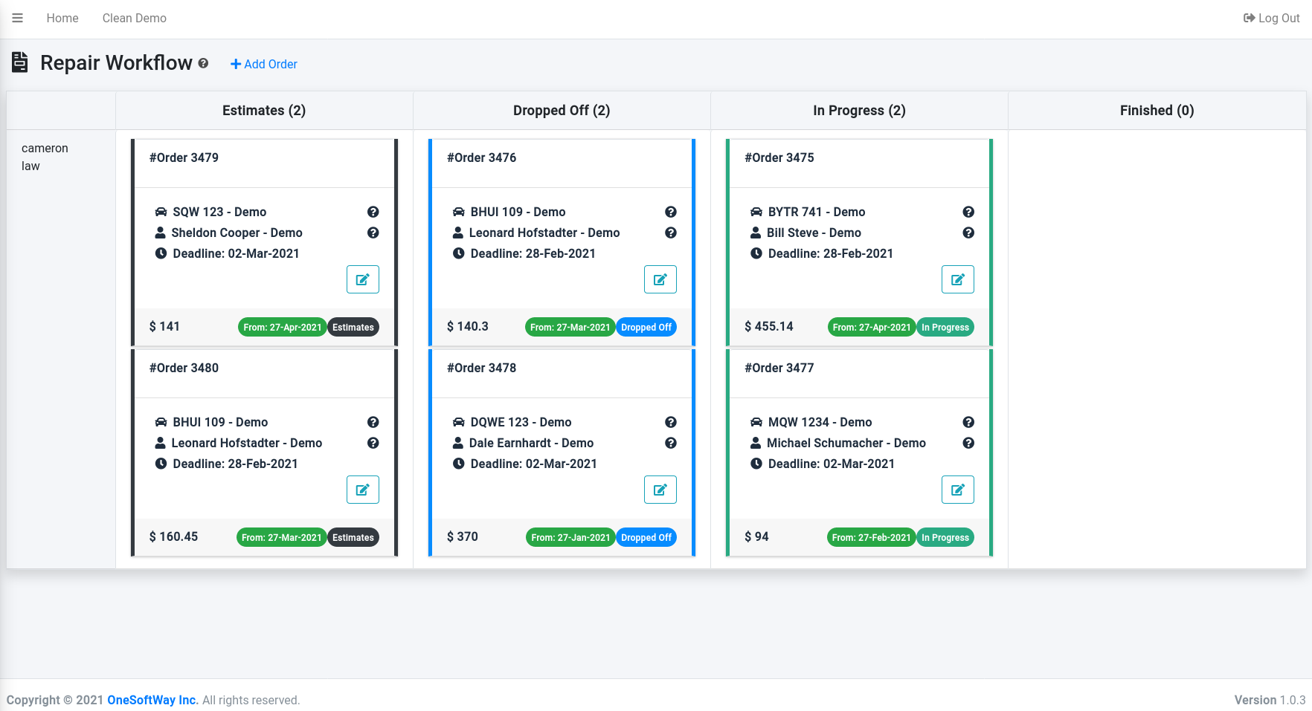
Task: Follow the OneSoftWay Inc. footer link
Action: click(x=152, y=700)
